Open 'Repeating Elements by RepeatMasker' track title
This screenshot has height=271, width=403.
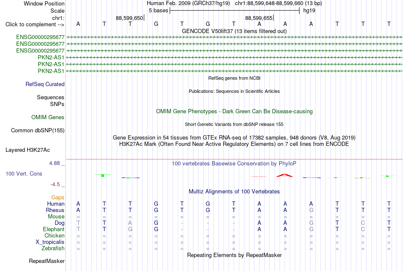pyautogui.click(x=234, y=255)
